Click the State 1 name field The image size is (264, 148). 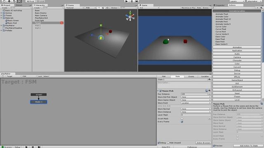click(x=182, y=79)
